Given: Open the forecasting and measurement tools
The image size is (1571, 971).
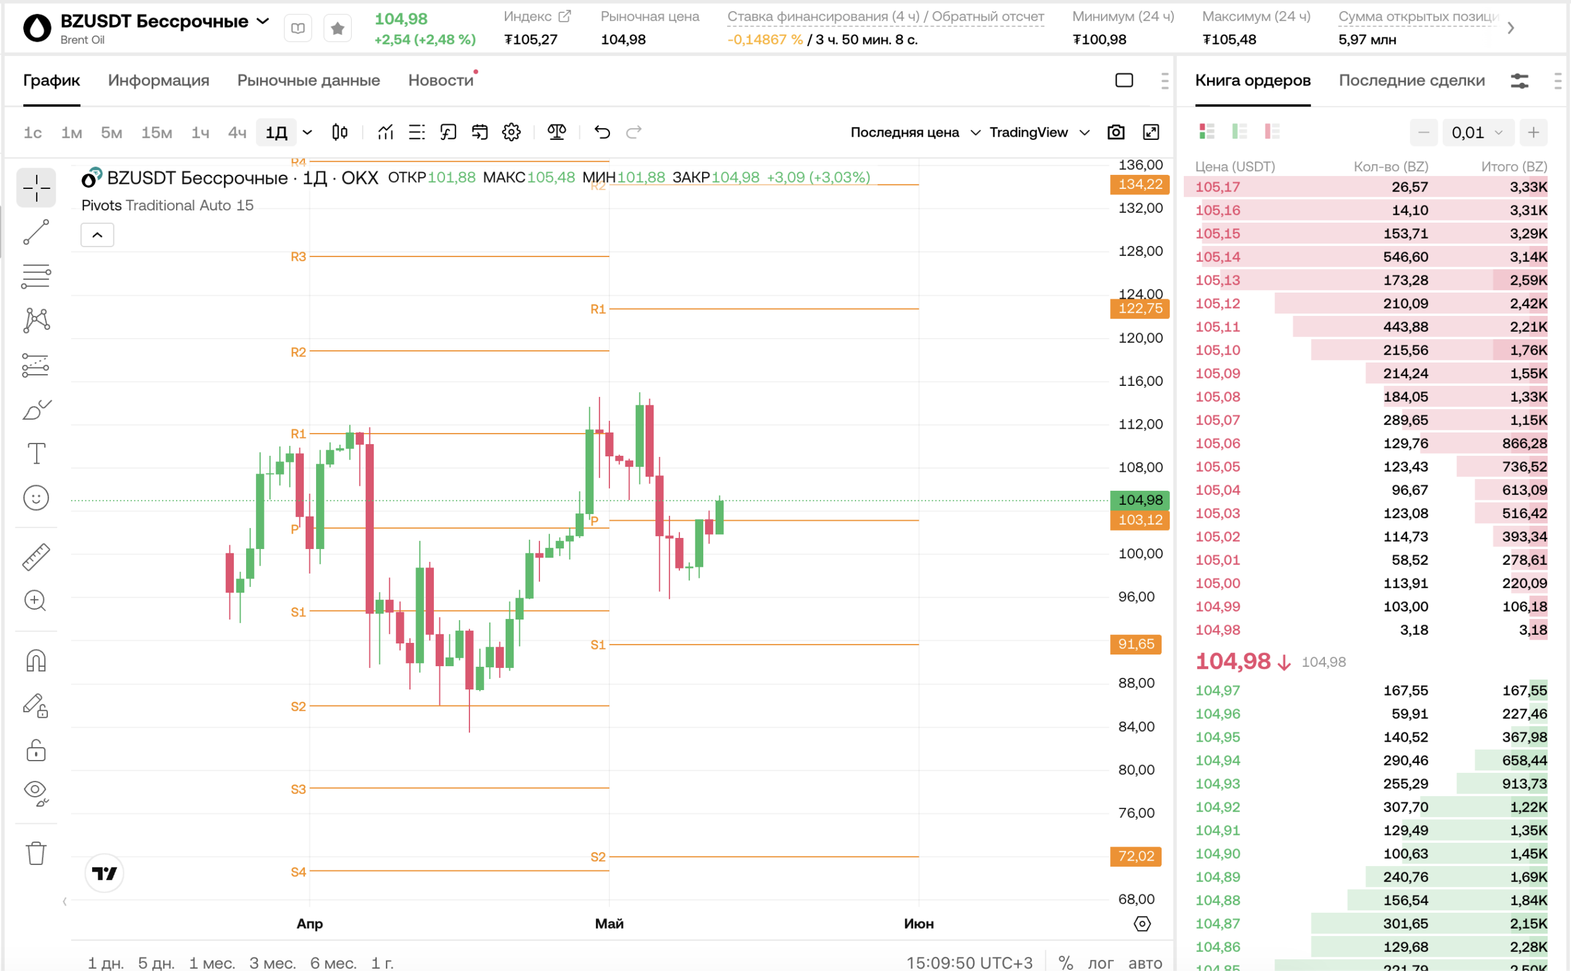Looking at the screenshot, I should click(x=36, y=365).
